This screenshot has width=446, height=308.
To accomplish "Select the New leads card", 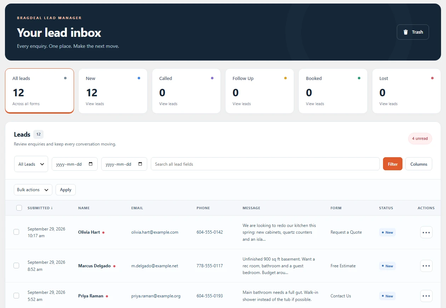I will (x=113, y=91).
